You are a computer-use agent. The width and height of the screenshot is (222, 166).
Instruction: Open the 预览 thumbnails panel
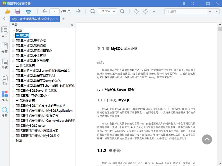pos(5,64)
